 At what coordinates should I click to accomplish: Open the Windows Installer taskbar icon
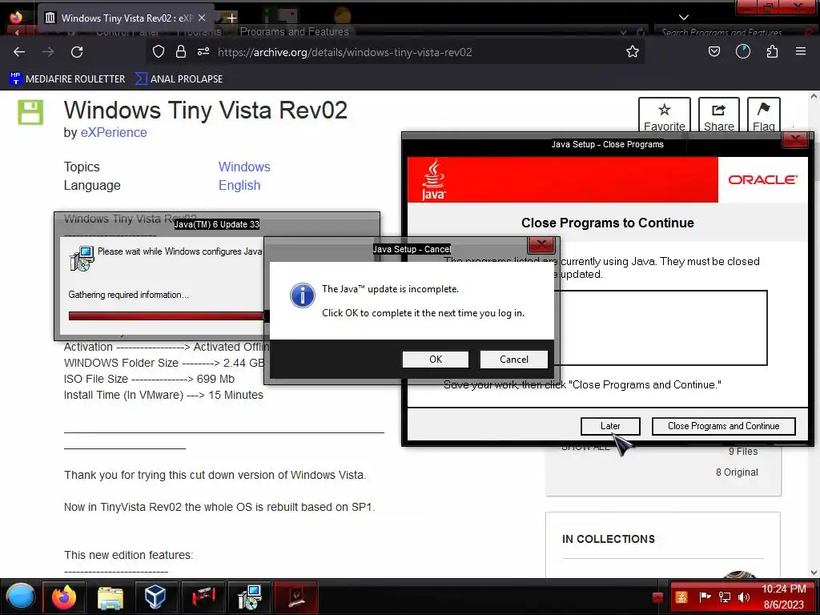250,597
